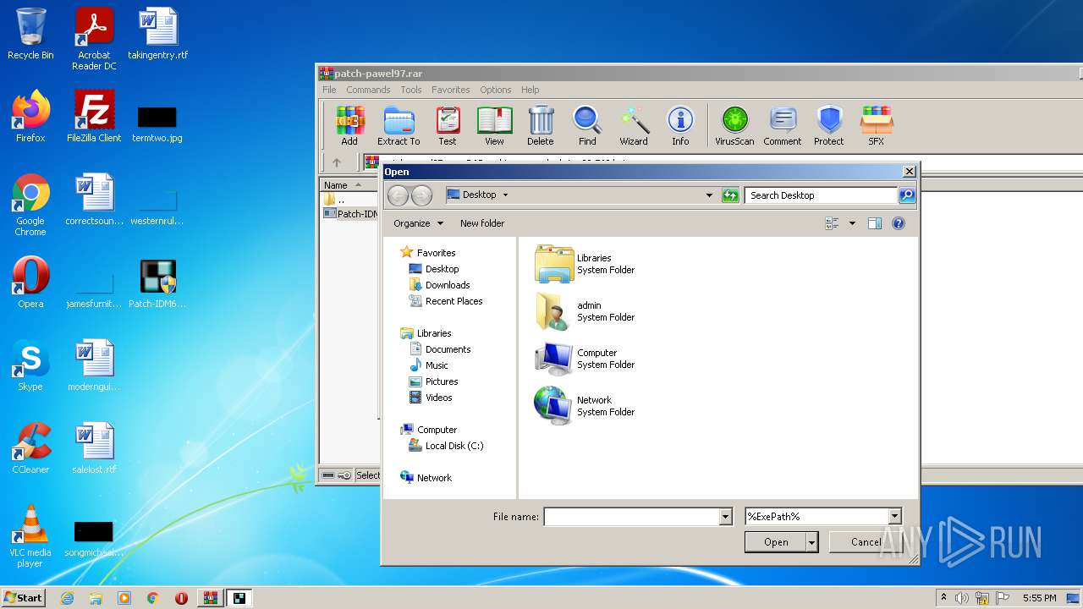The height and width of the screenshot is (609, 1083).
Task: Select the Libraries system folder
Action: (x=585, y=264)
